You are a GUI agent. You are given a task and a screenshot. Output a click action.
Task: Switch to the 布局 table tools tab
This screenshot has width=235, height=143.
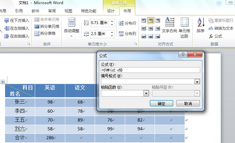[x=127, y=11]
